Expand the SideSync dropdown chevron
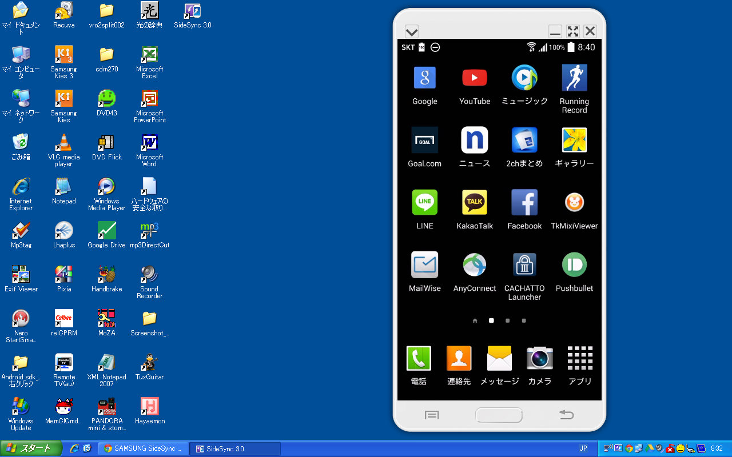Image resolution: width=732 pixels, height=457 pixels. tap(411, 31)
